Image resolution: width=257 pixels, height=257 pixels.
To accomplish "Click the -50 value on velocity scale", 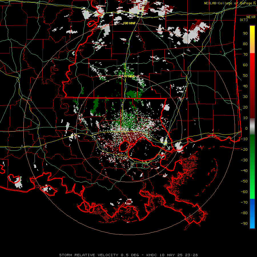I will click(x=244, y=181).
